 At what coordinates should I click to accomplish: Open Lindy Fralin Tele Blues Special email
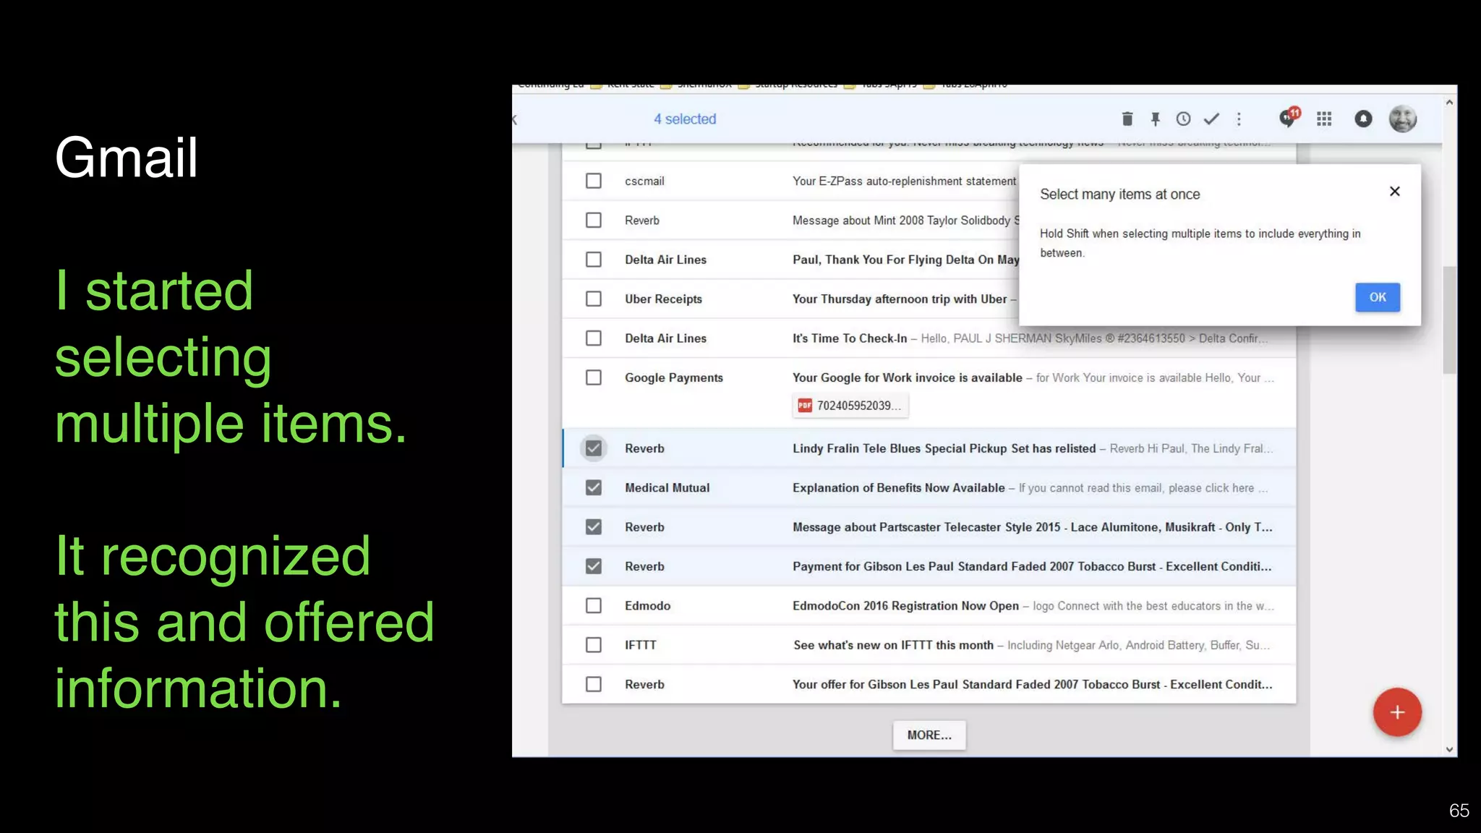(x=929, y=448)
